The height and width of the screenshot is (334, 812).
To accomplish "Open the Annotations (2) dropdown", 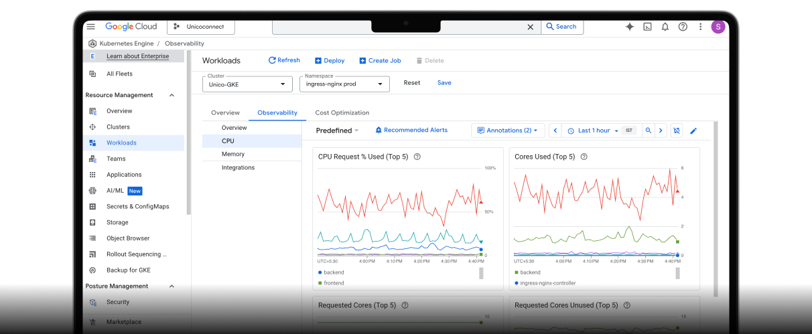I will point(507,131).
